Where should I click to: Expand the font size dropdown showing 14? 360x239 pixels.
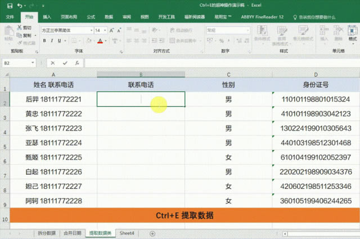(105, 30)
